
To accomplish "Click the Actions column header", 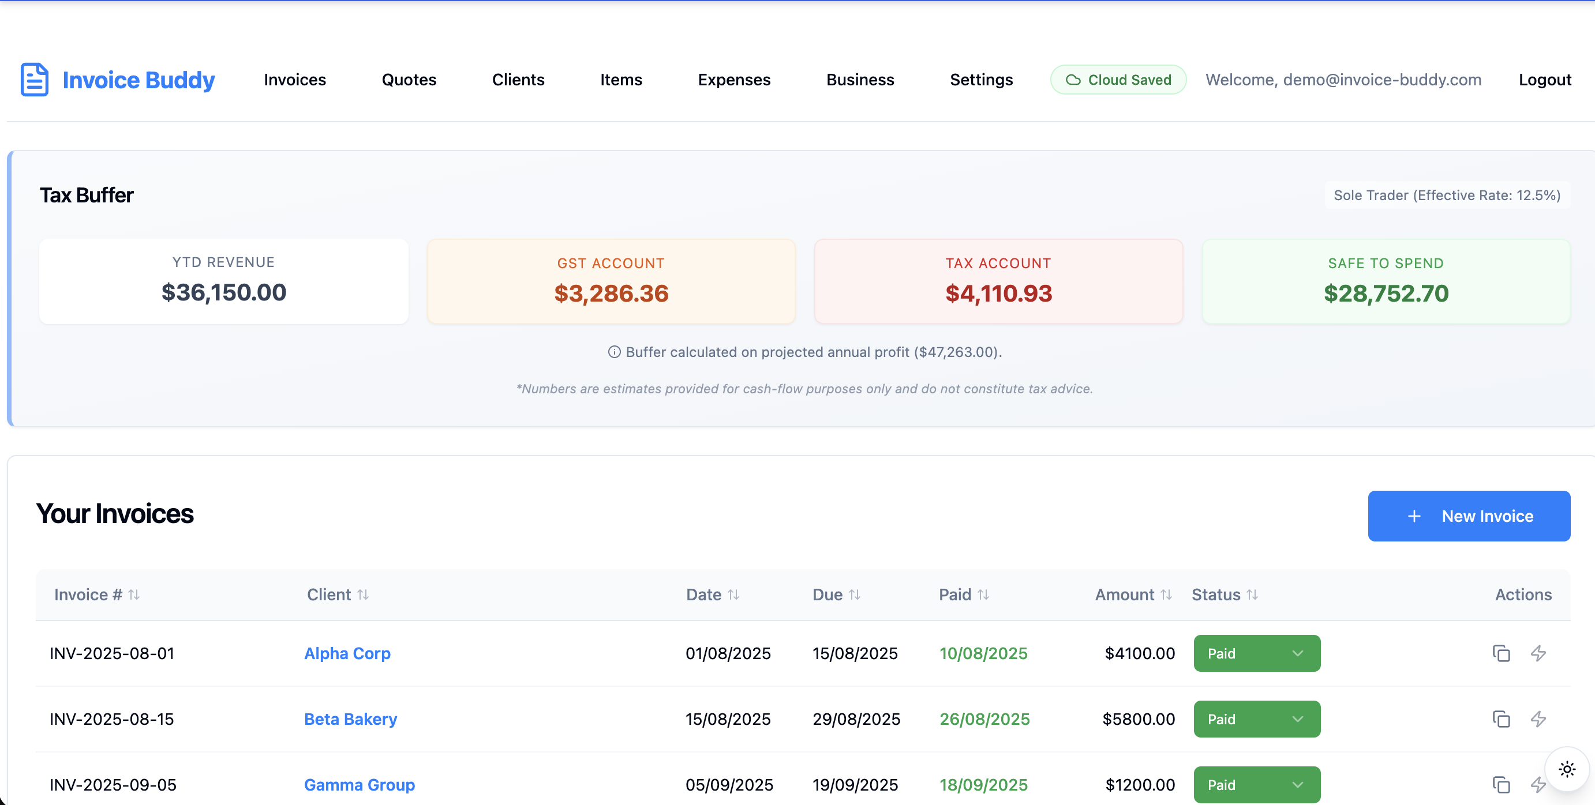I will (x=1523, y=595).
